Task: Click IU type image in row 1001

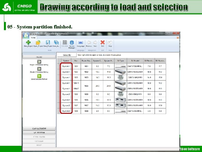Action: point(121,66)
